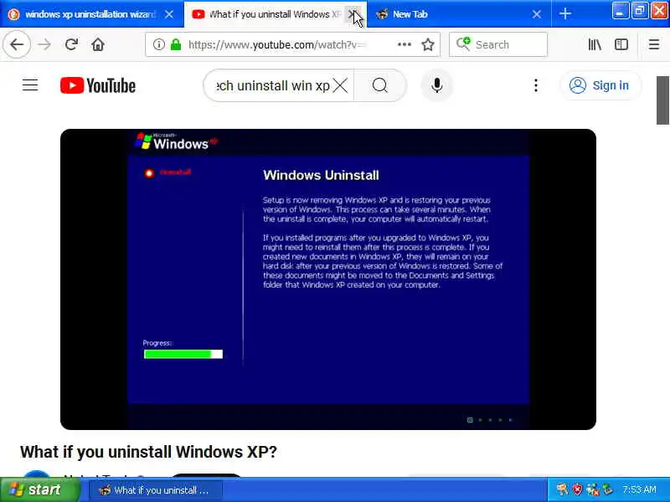The image size is (670, 502).
Task: Toggle the browser sidebar view
Action: coord(621,44)
